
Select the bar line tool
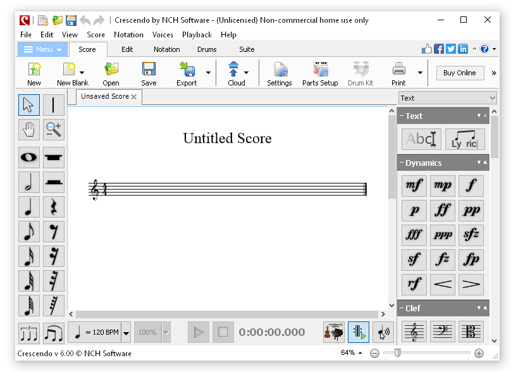pyautogui.click(x=54, y=105)
